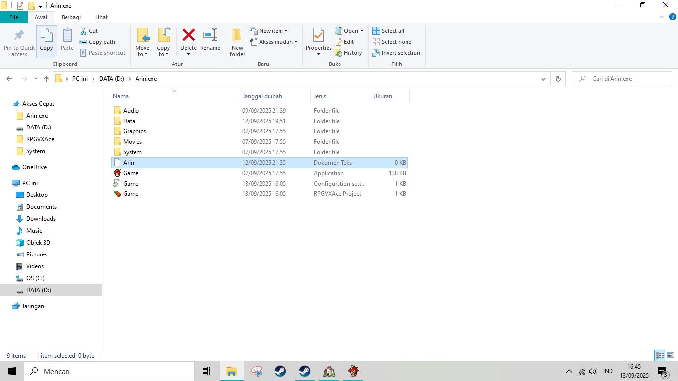
Task: Expand the Akses mudah dropdown
Action: click(273, 42)
